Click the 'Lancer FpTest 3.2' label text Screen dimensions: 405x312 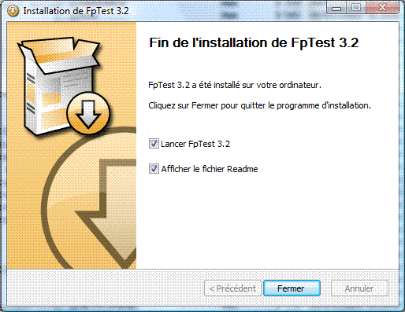pos(195,144)
